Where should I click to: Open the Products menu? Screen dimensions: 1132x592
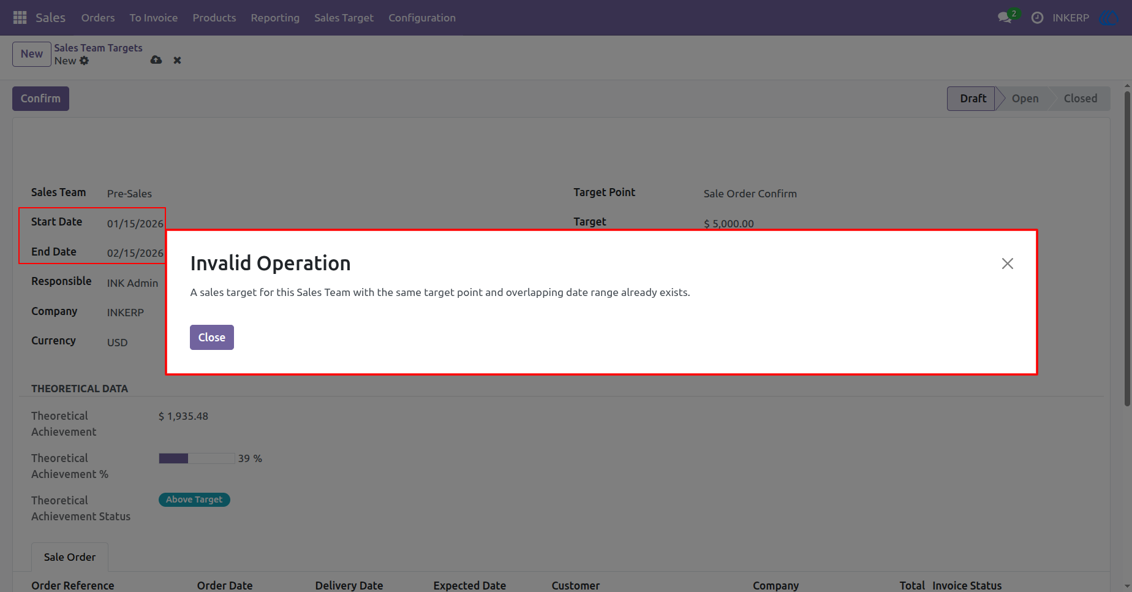pyautogui.click(x=214, y=18)
